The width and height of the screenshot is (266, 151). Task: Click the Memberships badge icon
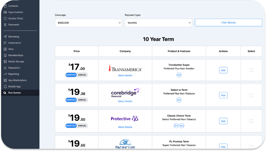click(x=5, y=55)
